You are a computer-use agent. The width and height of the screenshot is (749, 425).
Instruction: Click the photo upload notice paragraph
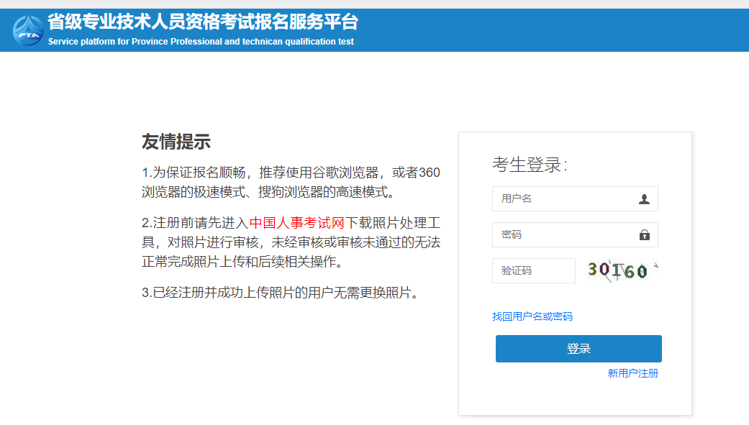pos(288,241)
